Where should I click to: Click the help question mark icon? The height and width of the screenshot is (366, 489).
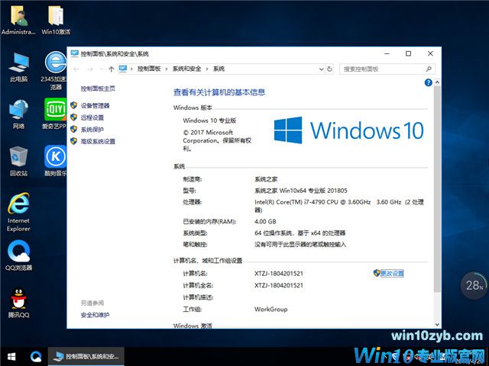point(428,82)
